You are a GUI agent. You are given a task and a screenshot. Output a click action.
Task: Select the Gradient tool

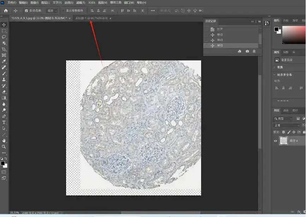tap(4, 98)
